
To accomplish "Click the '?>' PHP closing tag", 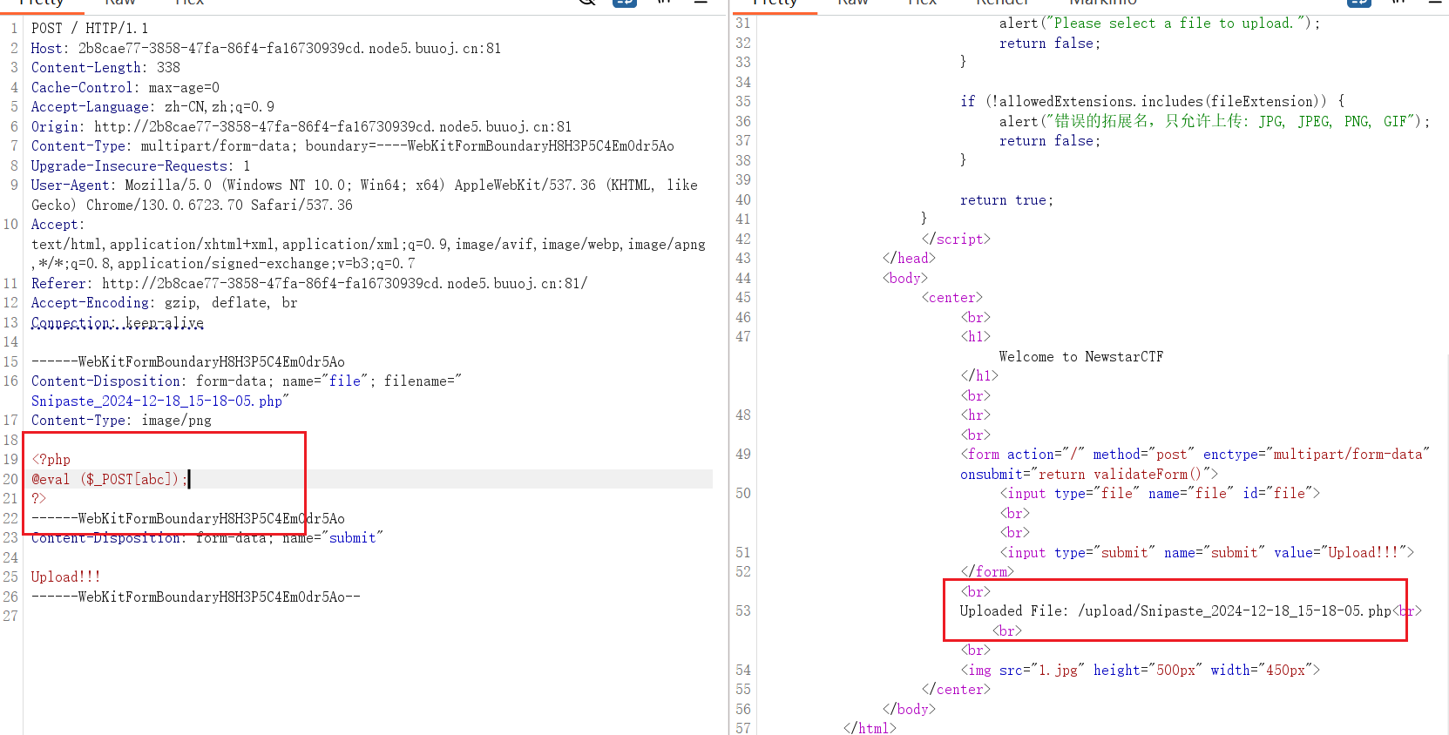I will pyautogui.click(x=38, y=499).
